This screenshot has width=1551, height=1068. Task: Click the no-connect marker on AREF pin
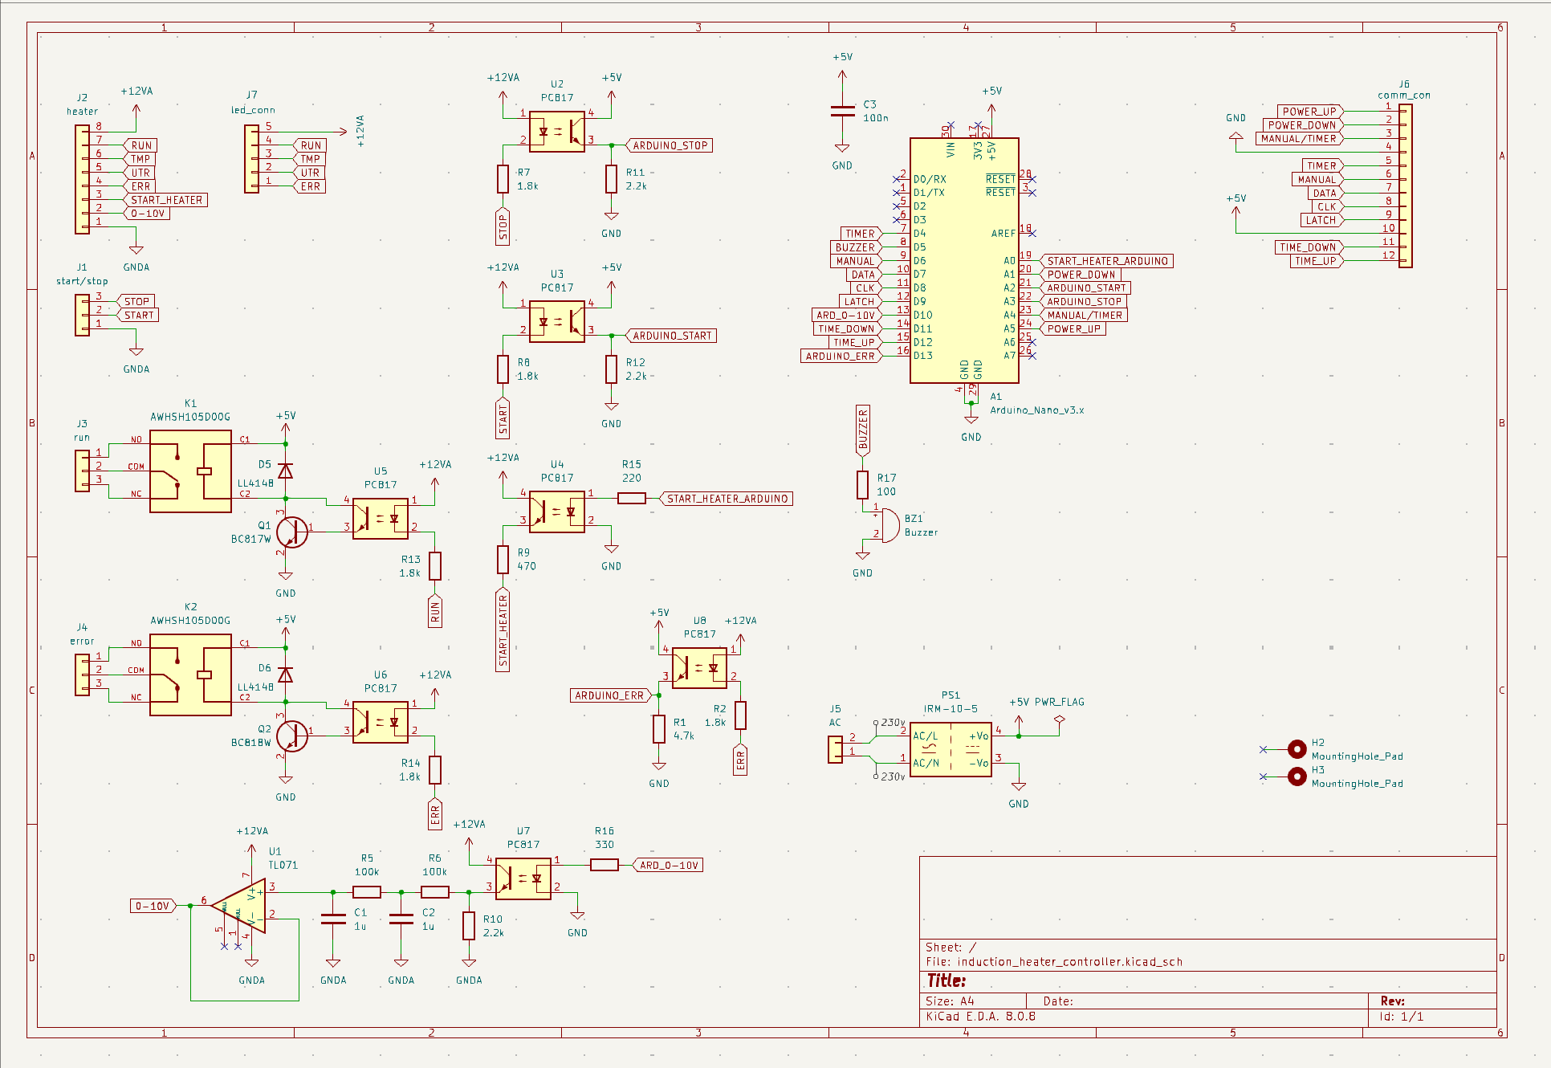(1032, 234)
